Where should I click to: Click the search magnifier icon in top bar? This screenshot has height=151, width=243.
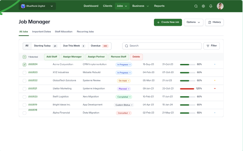click(x=196, y=6)
